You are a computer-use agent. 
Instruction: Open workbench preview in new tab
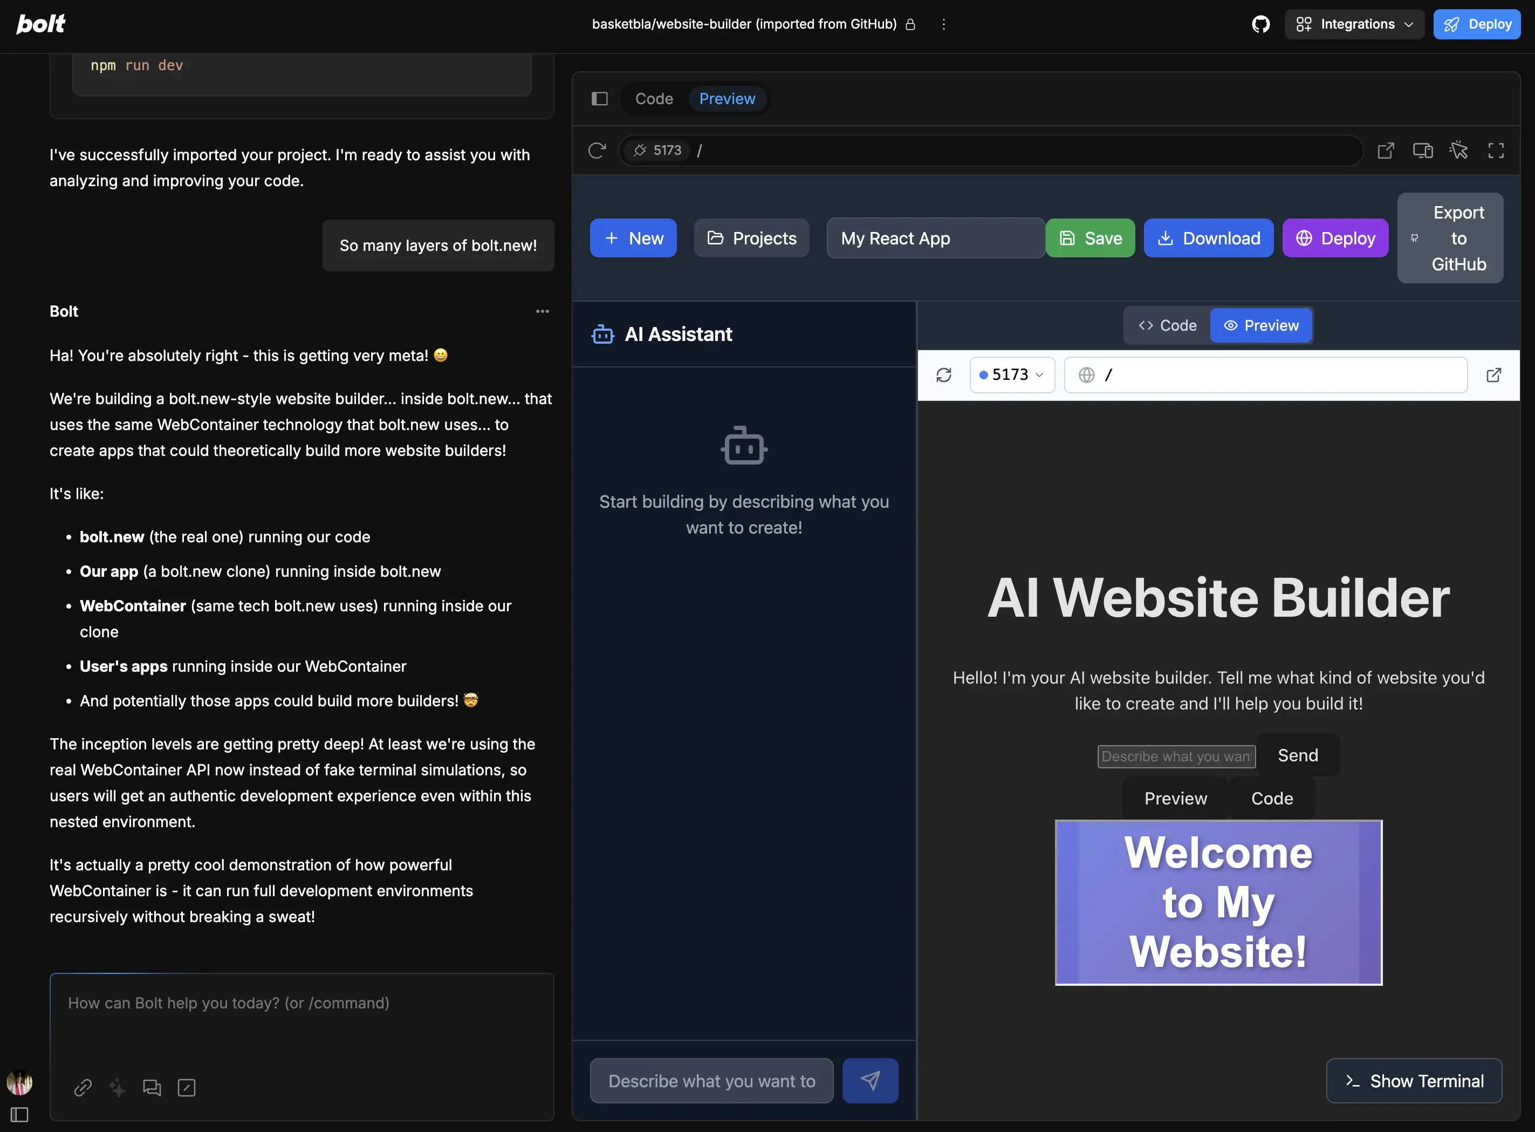(1386, 150)
